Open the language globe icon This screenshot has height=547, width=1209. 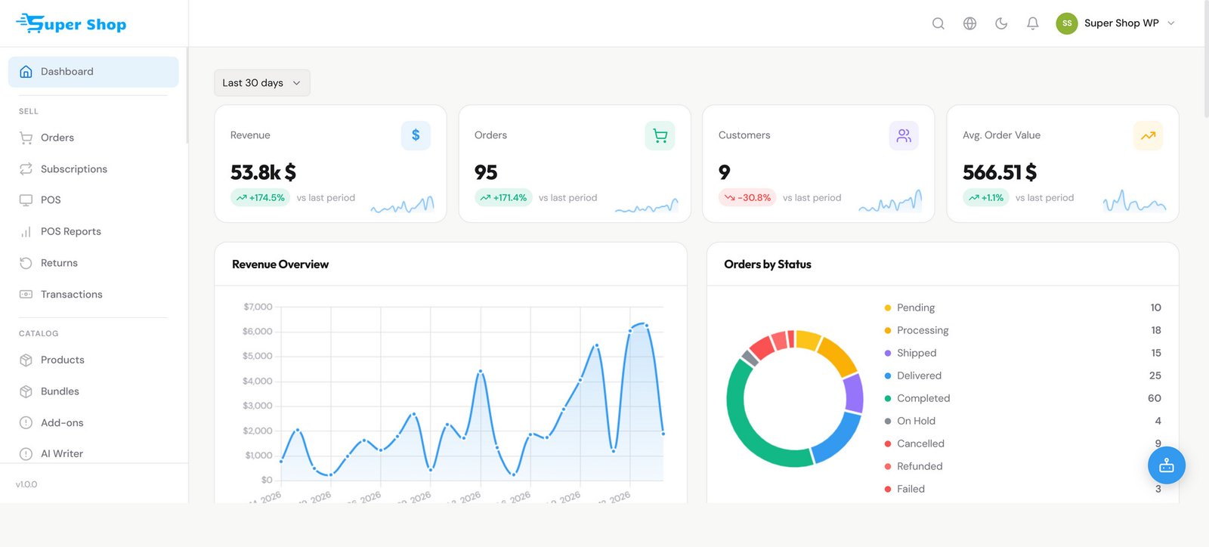coord(970,23)
